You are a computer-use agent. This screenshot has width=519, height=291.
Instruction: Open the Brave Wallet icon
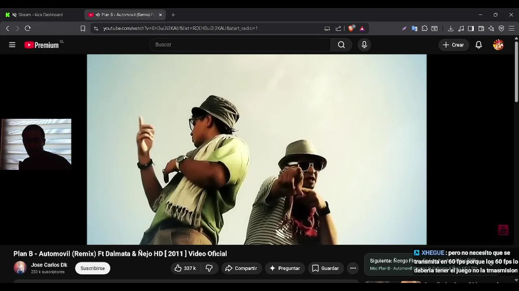(481, 28)
